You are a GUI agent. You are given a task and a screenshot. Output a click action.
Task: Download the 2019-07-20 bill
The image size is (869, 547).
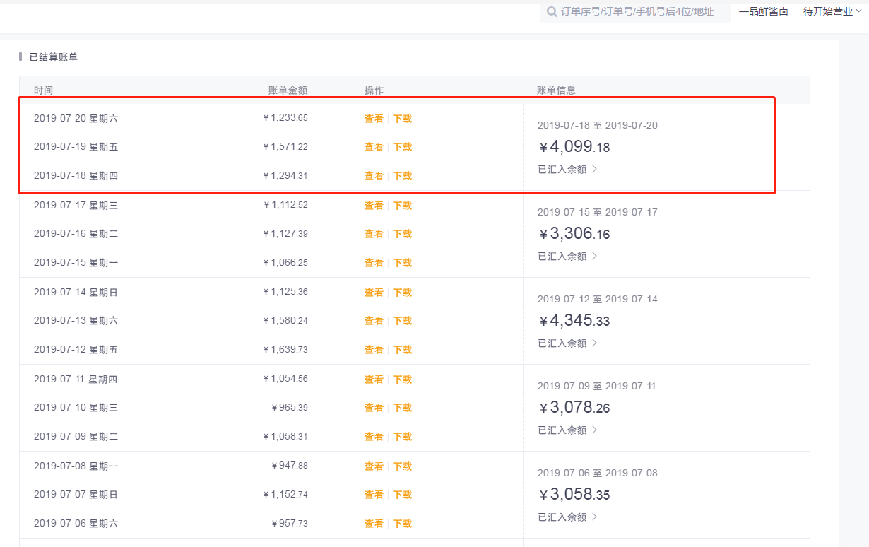(403, 119)
